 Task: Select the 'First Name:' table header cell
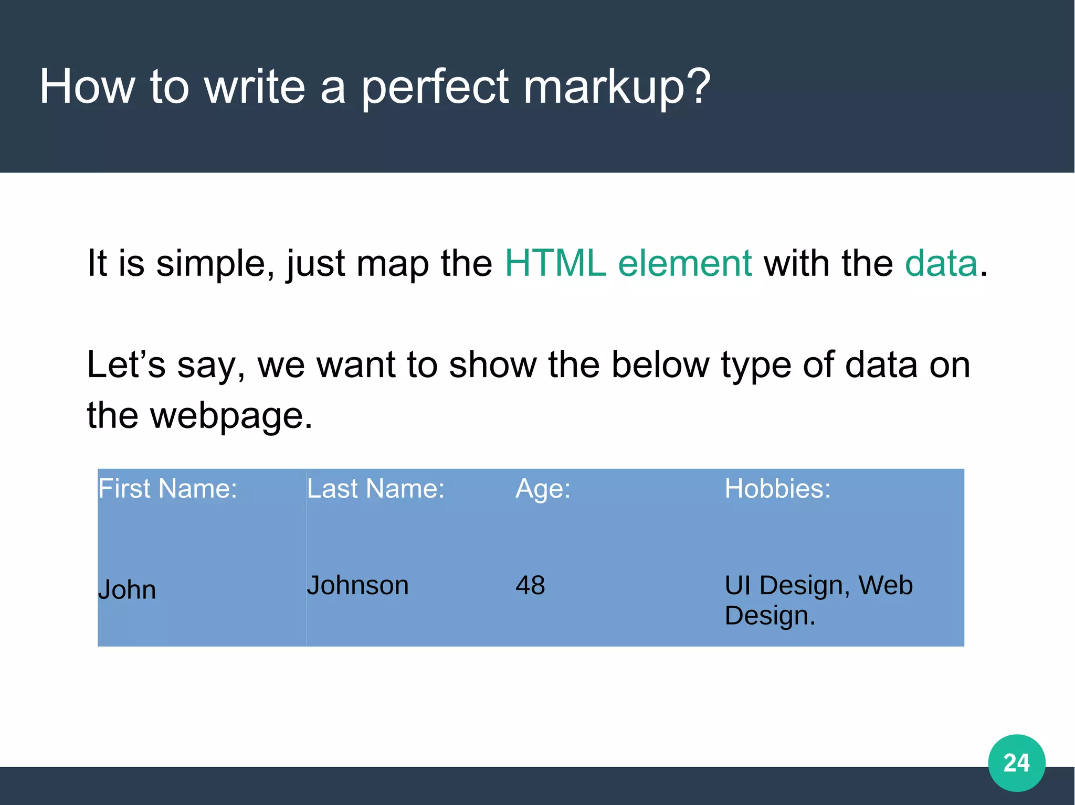pos(202,518)
